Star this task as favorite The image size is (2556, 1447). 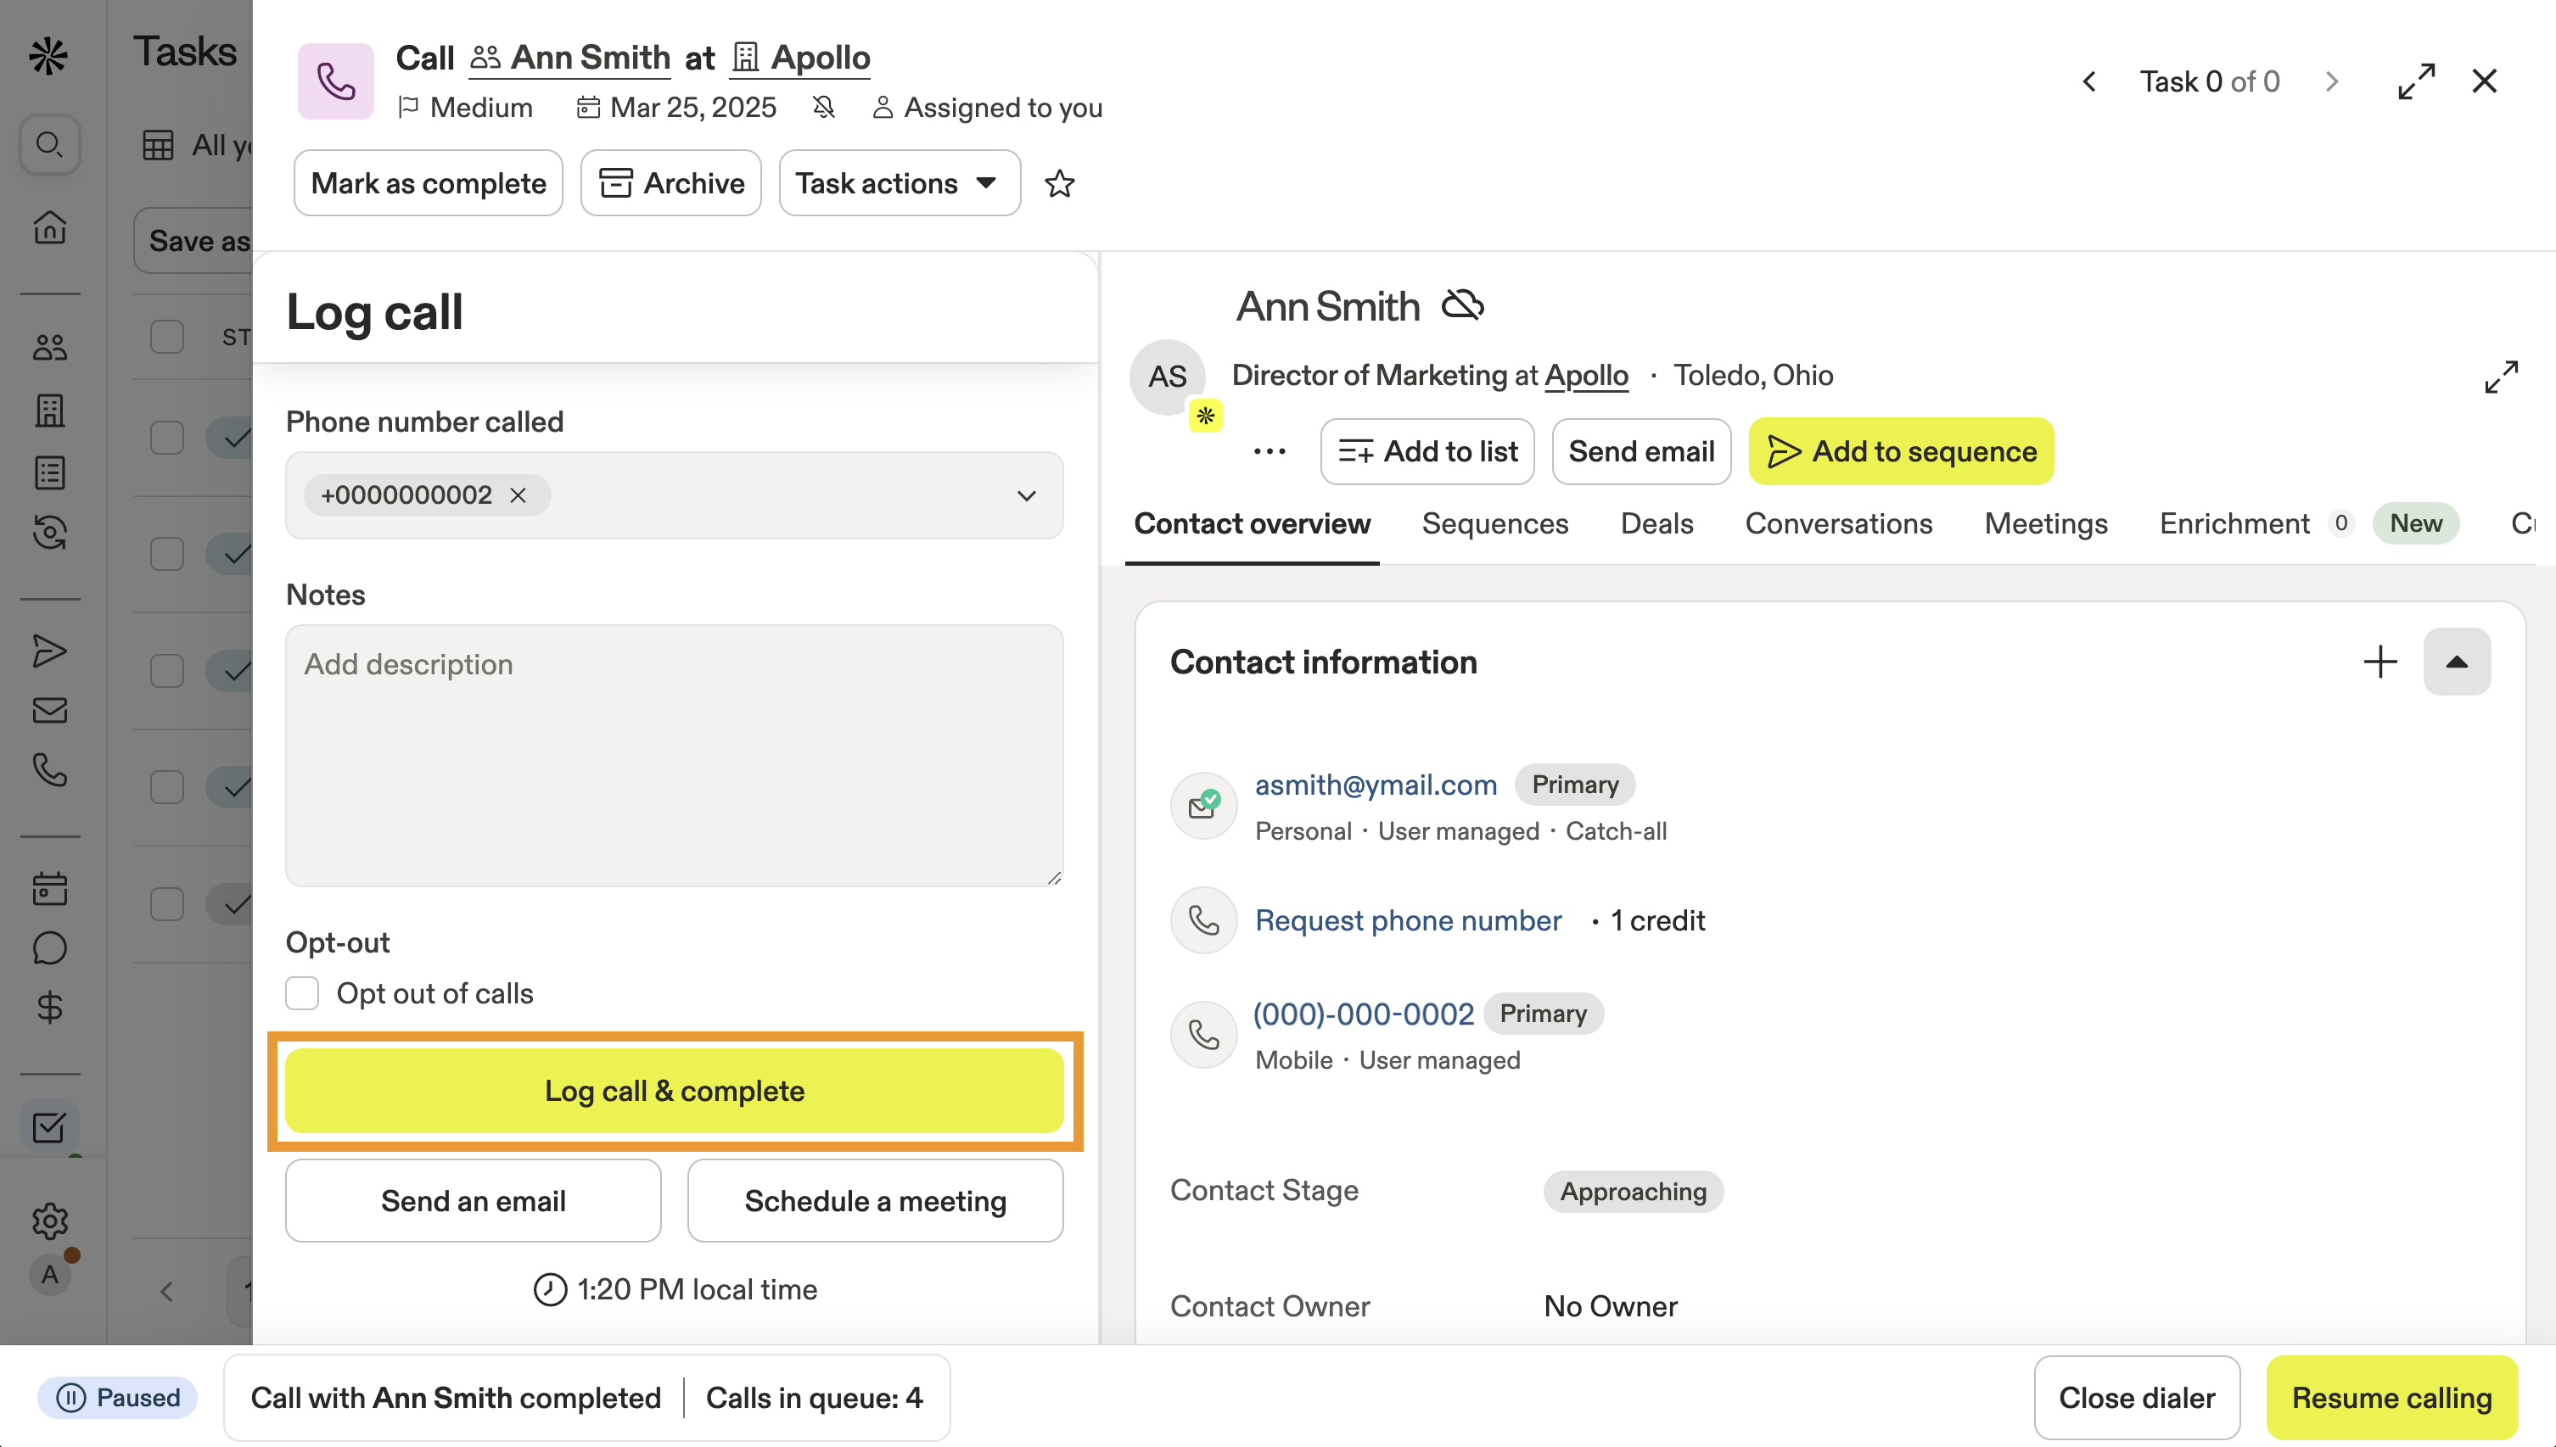coord(1060,184)
